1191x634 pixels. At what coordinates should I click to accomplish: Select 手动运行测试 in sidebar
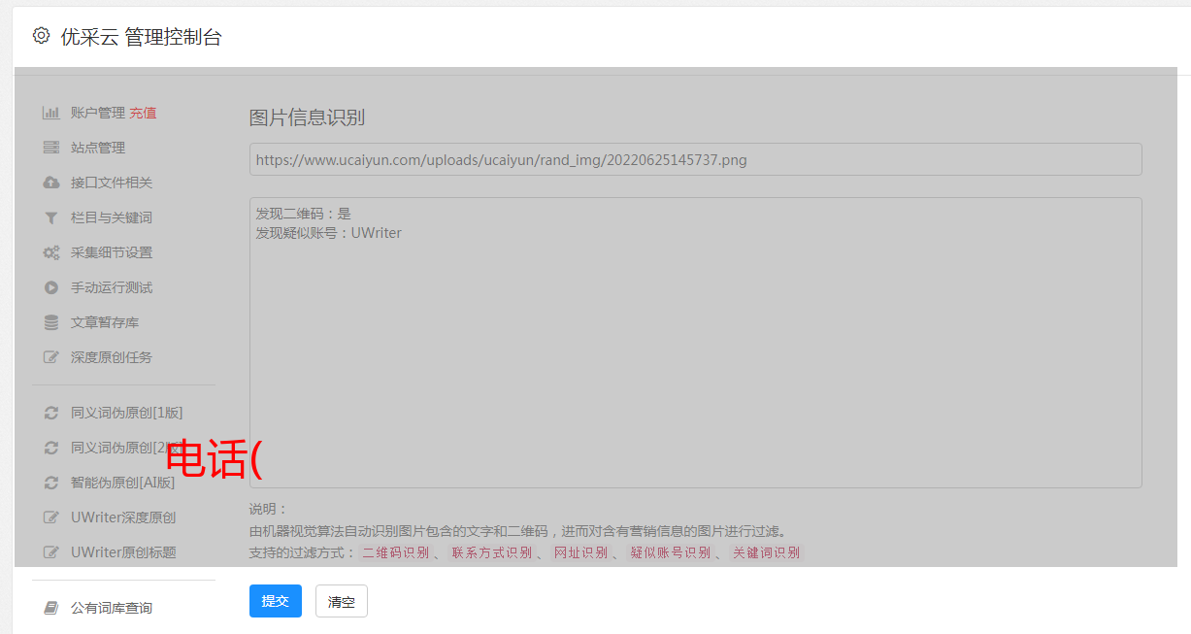tap(112, 287)
